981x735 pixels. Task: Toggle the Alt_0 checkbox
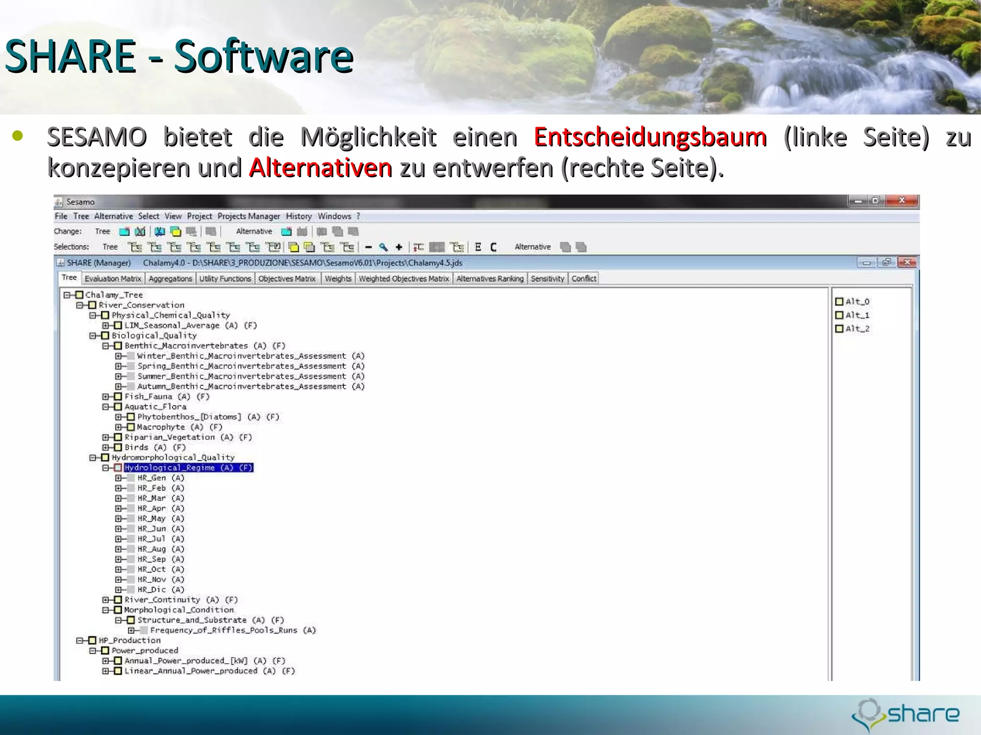[839, 301]
